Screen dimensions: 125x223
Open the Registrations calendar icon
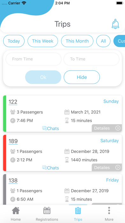(47, 211)
